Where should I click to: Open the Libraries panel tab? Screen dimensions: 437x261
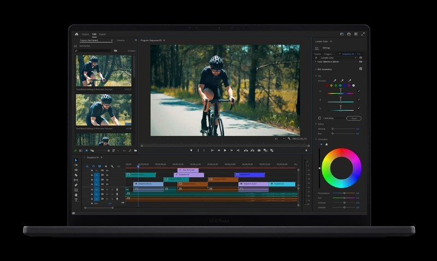[121, 40]
